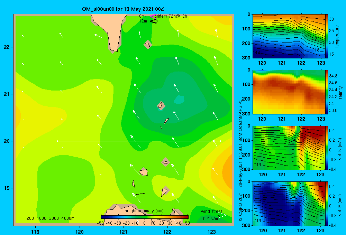Screen dimensions: 346x235
Task: Click the small island near 22N 121.5E
Action: (148, 45)
